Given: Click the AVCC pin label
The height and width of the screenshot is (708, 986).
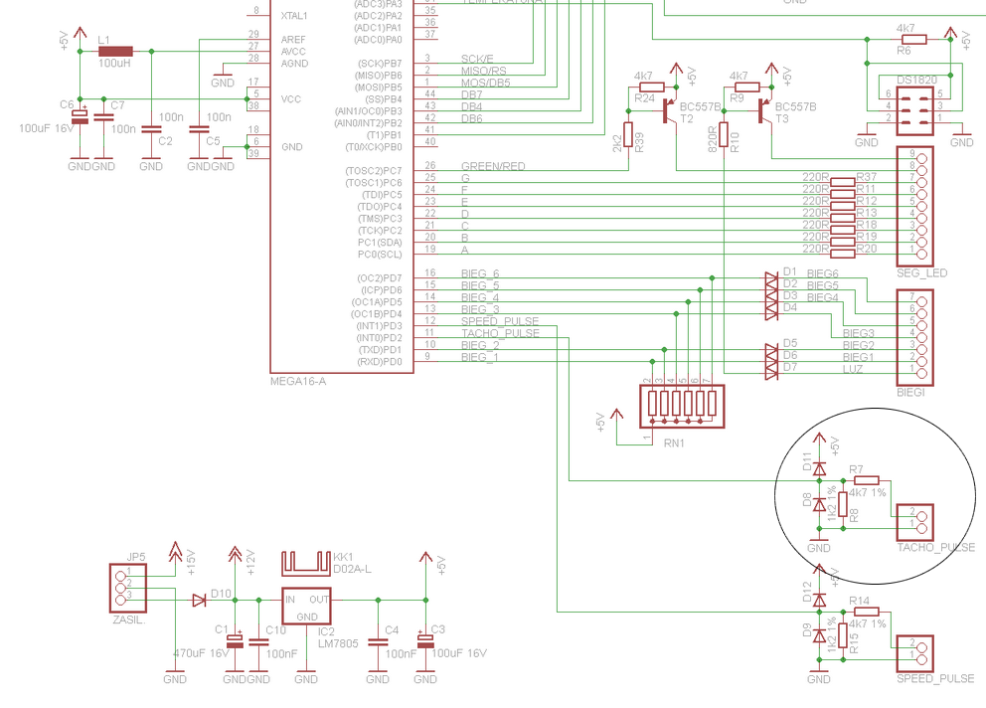Looking at the screenshot, I should pos(293,52).
